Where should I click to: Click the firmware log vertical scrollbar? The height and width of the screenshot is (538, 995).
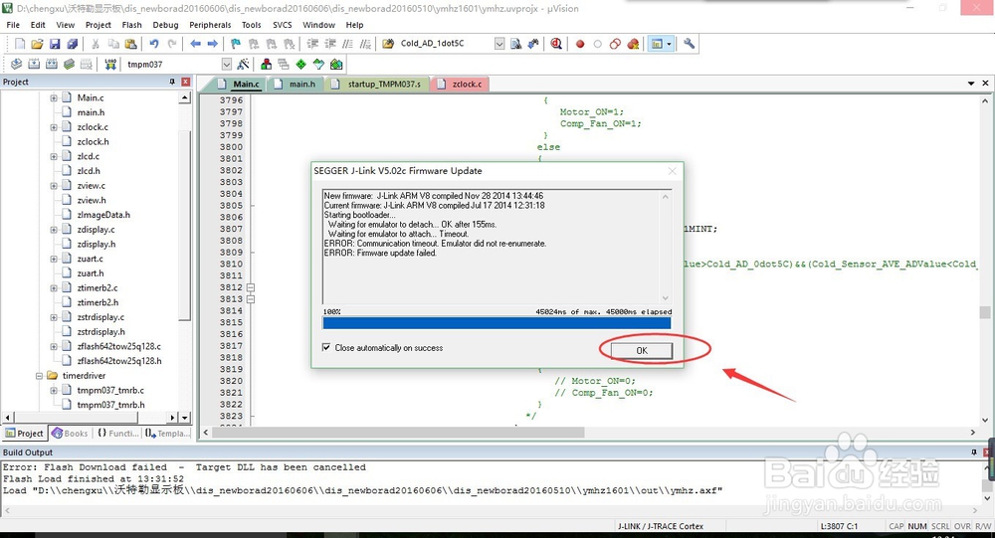click(x=665, y=248)
